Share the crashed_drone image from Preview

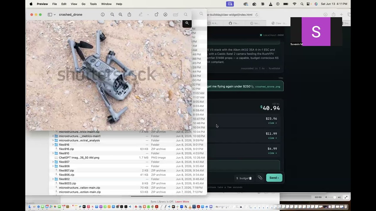tap(129, 15)
